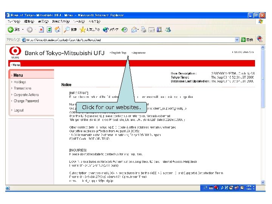Click the page scrollbar up arrow

pyautogui.click(x=263, y=47)
